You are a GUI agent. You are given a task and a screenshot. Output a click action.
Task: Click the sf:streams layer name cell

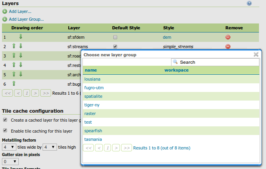point(78,47)
